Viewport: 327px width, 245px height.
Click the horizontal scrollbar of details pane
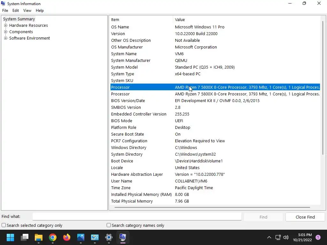(x=212, y=207)
